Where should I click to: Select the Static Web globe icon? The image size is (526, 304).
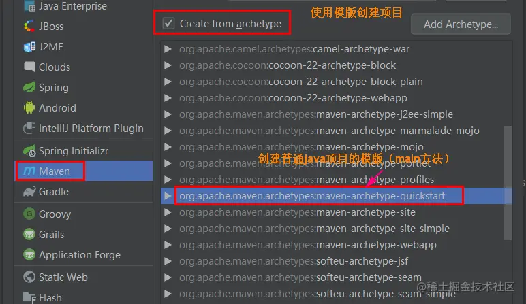pyautogui.click(x=29, y=277)
